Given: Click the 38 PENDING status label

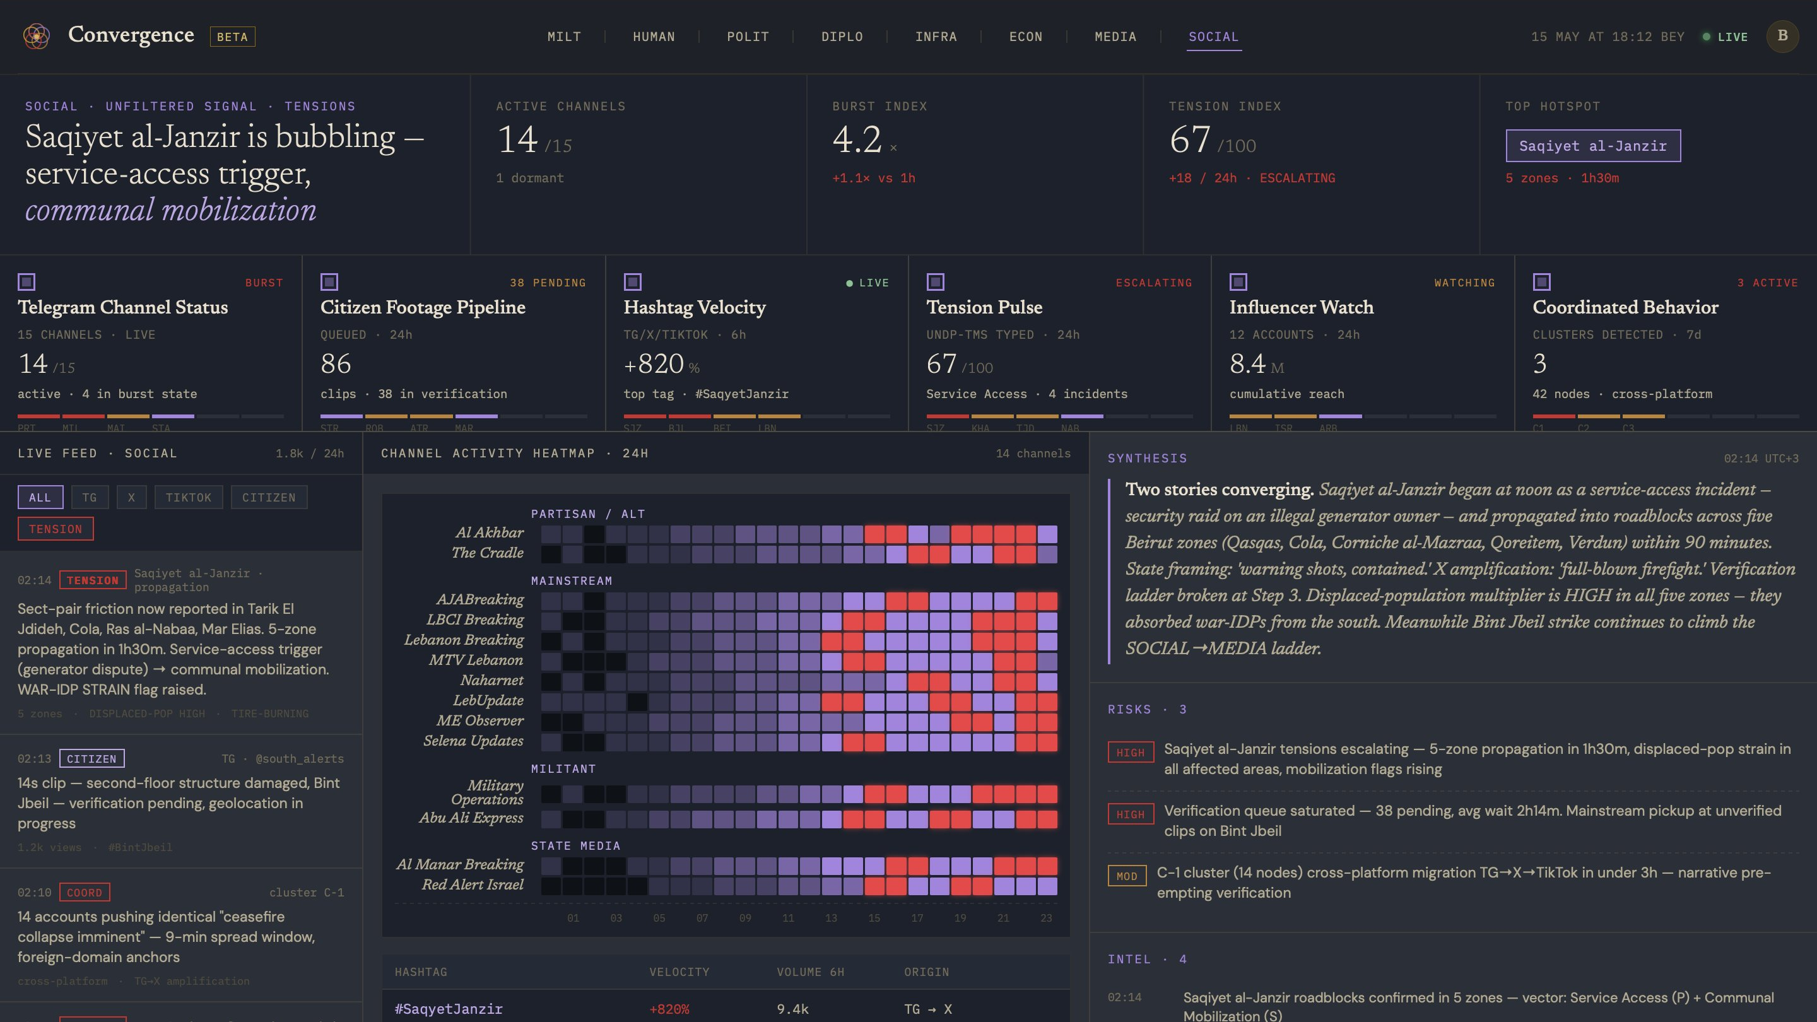Looking at the screenshot, I should tap(548, 283).
